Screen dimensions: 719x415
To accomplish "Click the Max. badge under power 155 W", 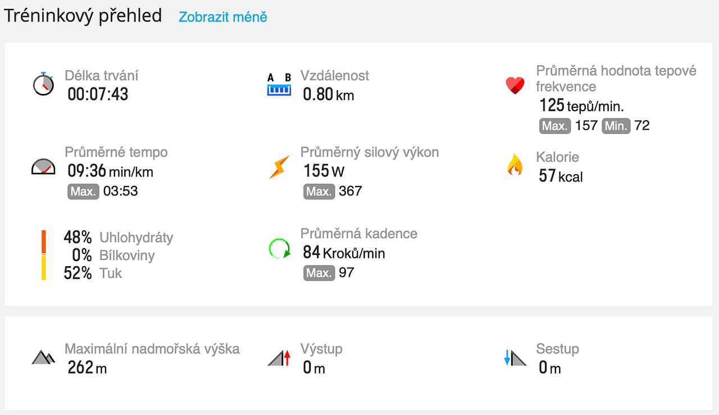I will point(319,191).
